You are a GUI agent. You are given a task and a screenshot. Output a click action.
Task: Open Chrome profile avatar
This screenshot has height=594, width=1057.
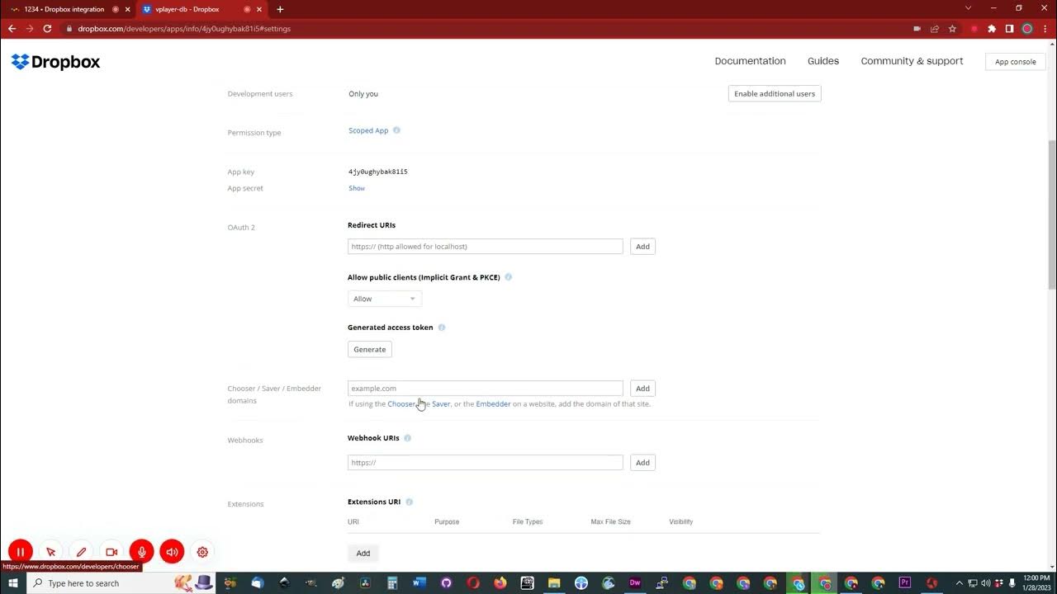(1027, 28)
